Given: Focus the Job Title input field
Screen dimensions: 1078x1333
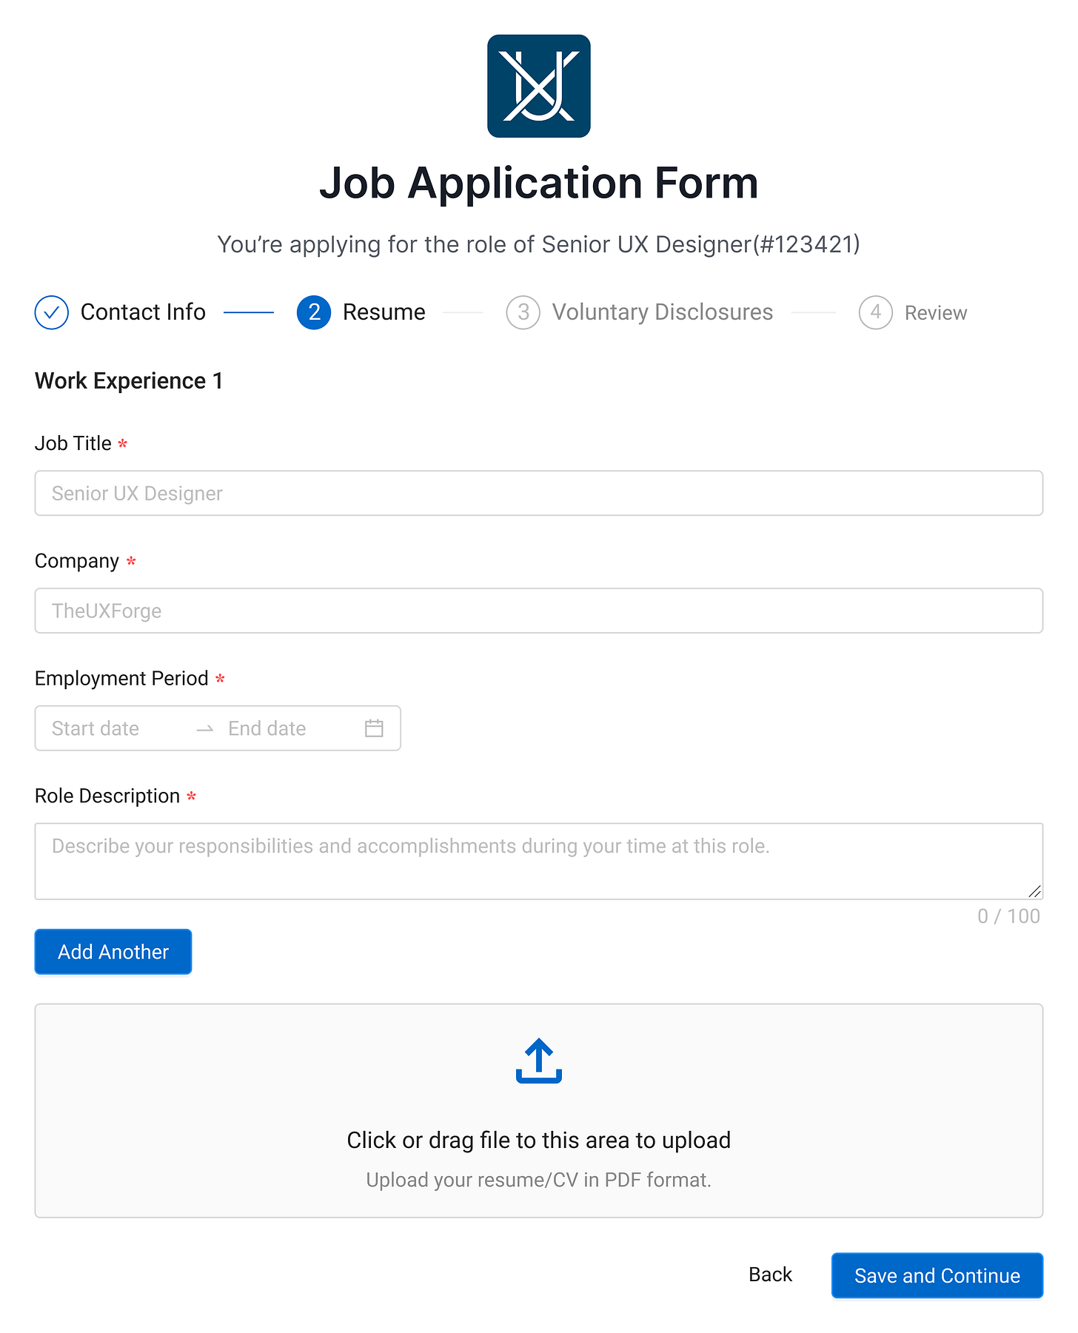Looking at the screenshot, I should tap(538, 493).
